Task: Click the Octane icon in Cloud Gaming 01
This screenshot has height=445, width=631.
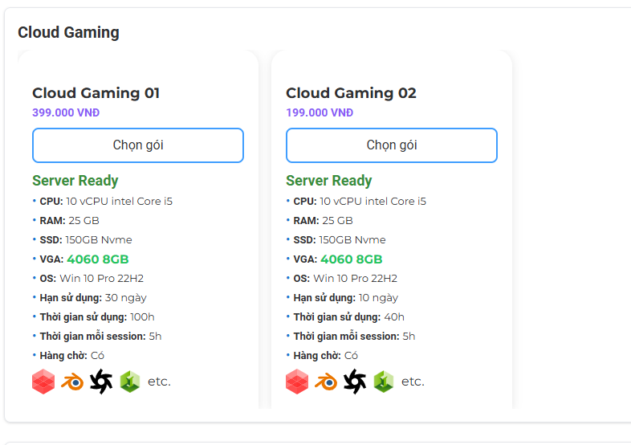Action: 101,382
